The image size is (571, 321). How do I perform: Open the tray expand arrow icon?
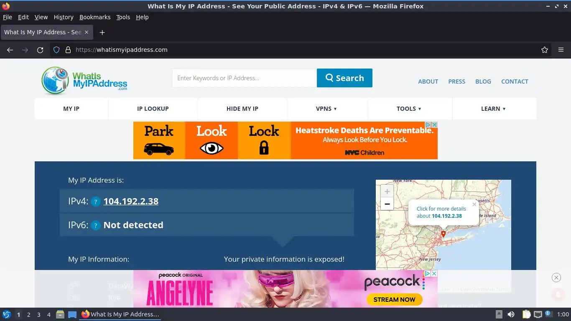[x=499, y=314]
